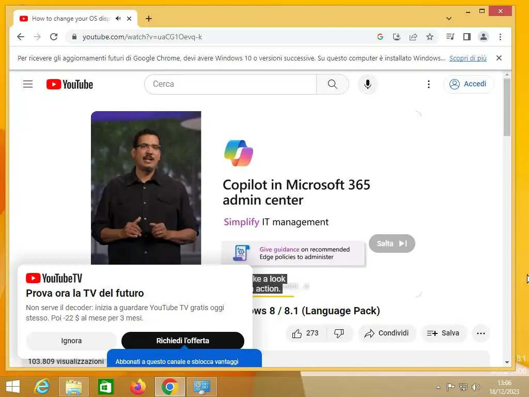Click the Chrome taskbar icon
The height and width of the screenshot is (397, 529).
(169, 386)
